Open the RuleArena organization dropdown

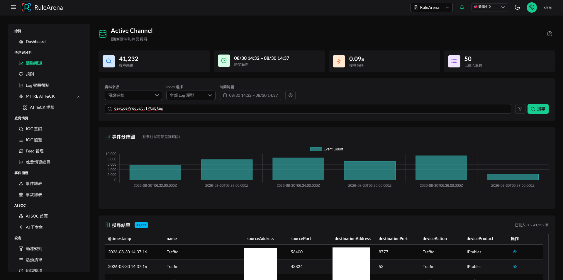click(431, 7)
